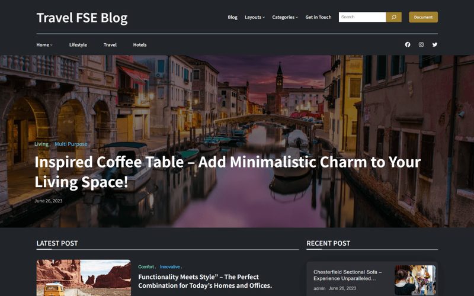Open the Functionality Meets Style post title
474x296 pixels.
pos(205,281)
